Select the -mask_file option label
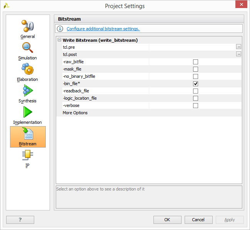The height and width of the screenshot is (230, 250). [72, 69]
